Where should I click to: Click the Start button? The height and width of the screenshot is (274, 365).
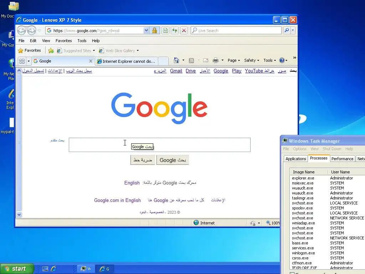(17, 269)
